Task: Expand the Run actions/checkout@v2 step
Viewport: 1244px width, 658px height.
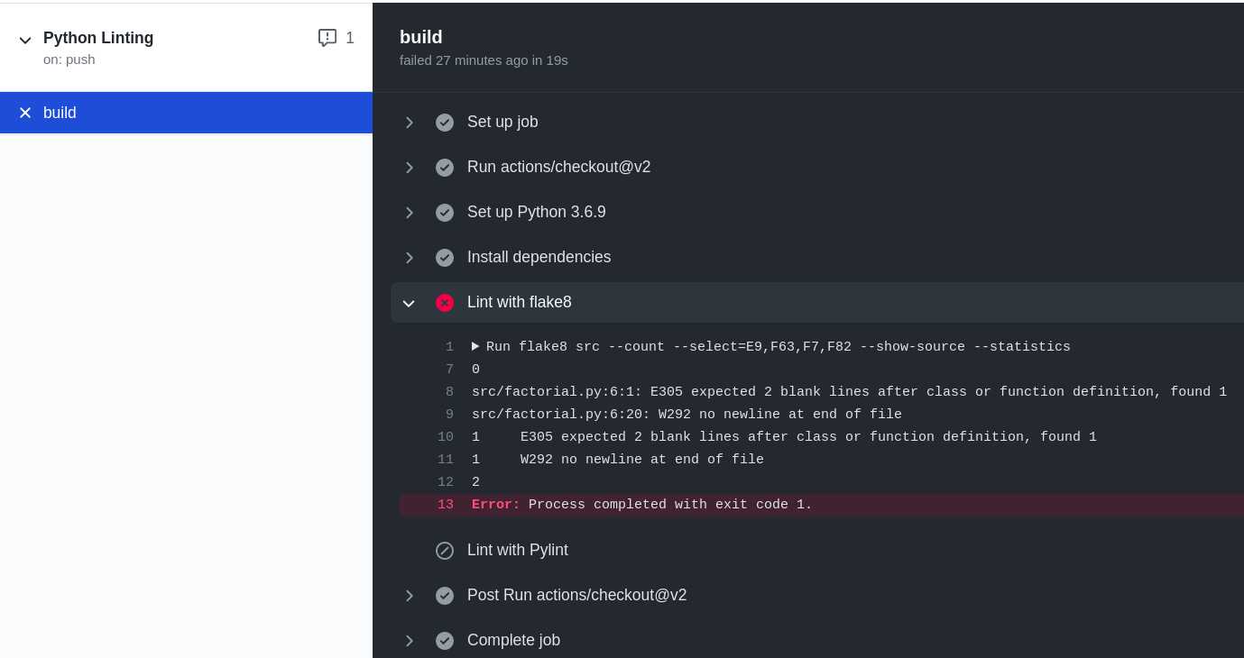Action: pyautogui.click(x=410, y=168)
